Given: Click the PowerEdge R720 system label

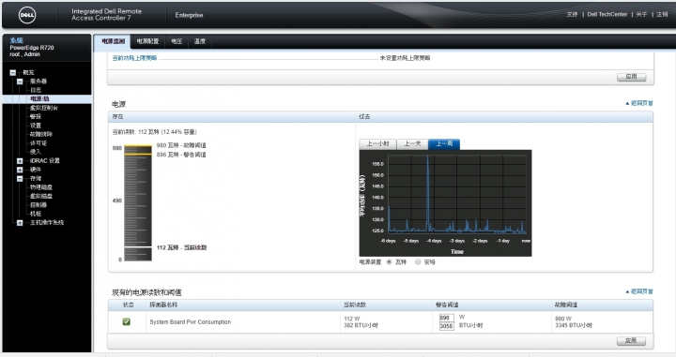Looking at the screenshot, I should [x=32, y=48].
